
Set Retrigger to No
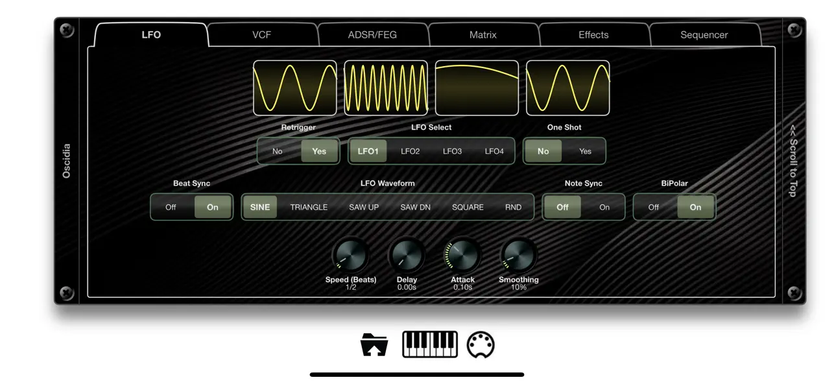[x=278, y=151]
